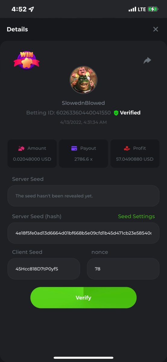The width and height of the screenshot is (167, 362).
Task: Tap the battery charging status icon
Action: click(x=153, y=9)
